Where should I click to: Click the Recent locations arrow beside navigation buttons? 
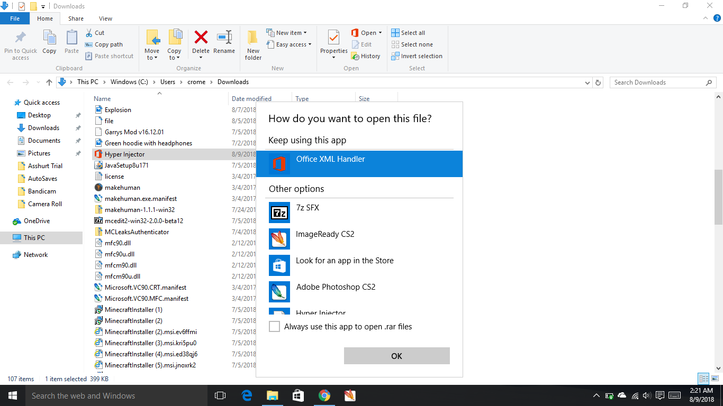[38, 82]
